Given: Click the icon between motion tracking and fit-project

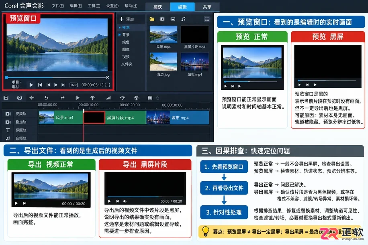Looking at the screenshot, I should (x=136, y=98).
